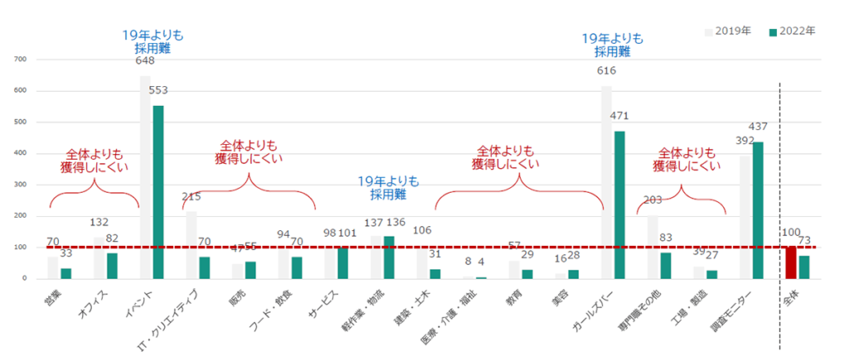The image size is (849, 361).
Task: Select the green 調査モニター bar labeled 437
Action: [758, 210]
